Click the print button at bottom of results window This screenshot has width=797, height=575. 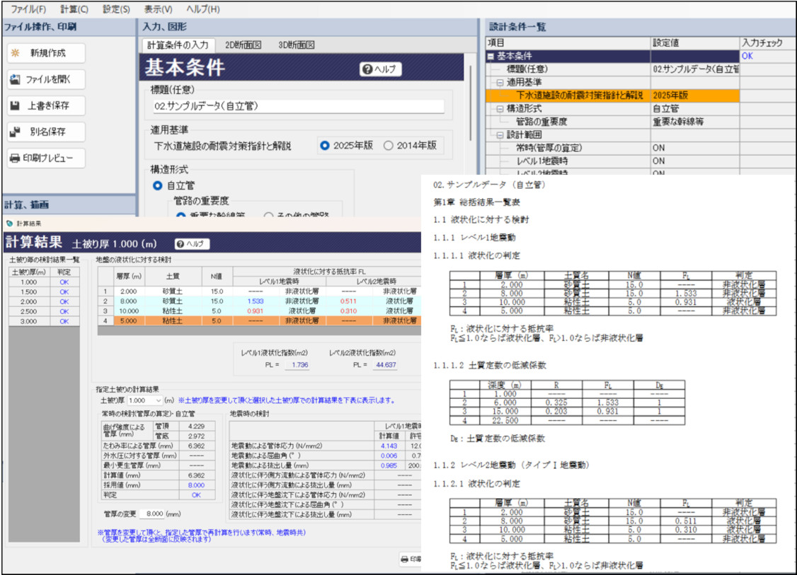(411, 558)
